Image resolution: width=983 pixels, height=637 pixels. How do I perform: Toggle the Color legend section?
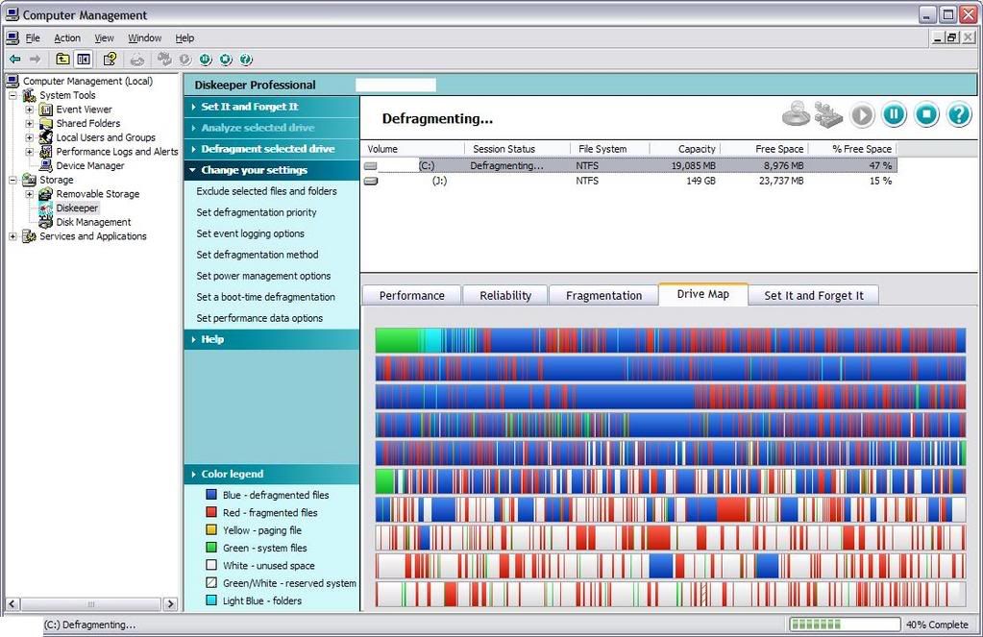pos(271,474)
